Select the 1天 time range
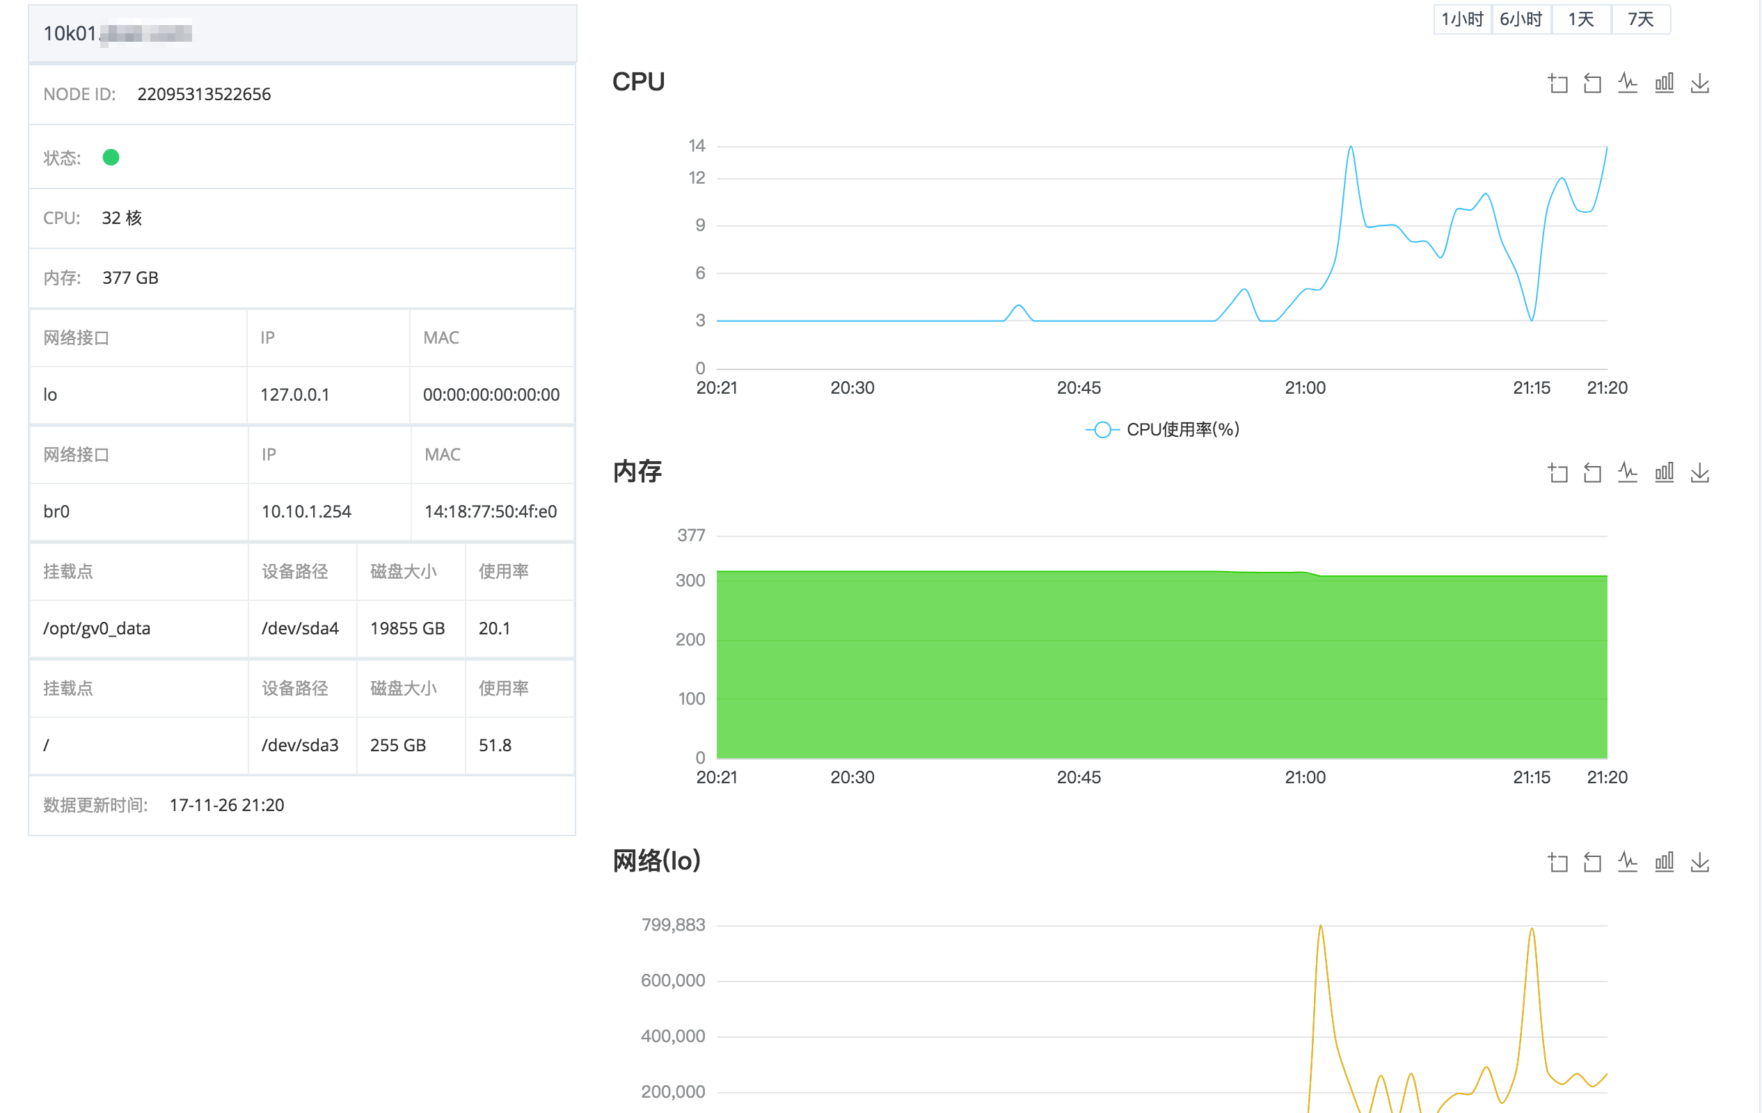 (1581, 19)
